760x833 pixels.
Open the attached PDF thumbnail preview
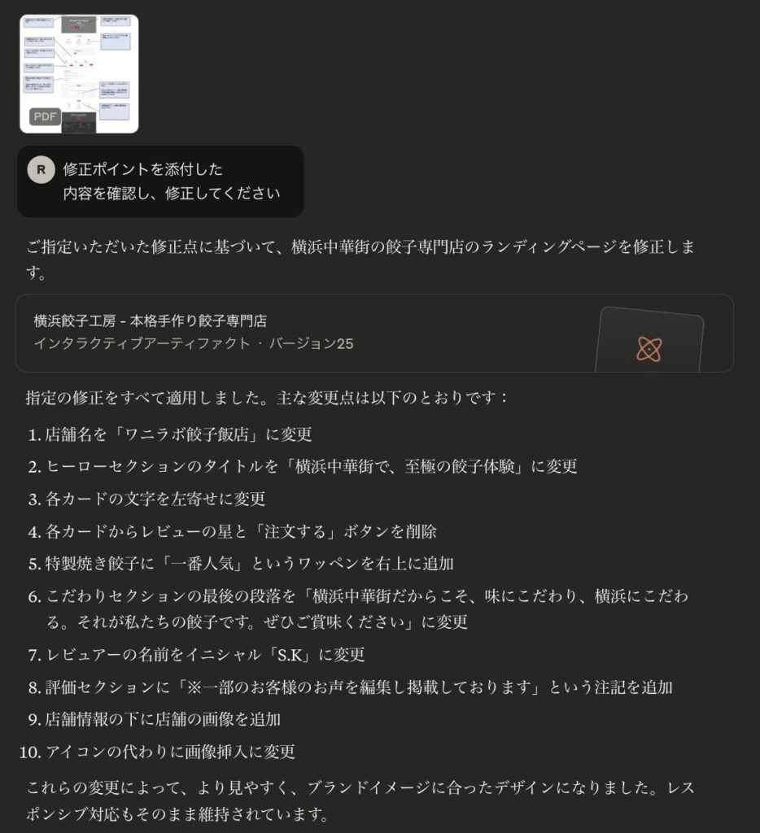[79, 74]
